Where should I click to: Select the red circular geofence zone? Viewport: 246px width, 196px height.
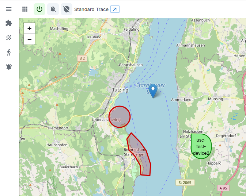120,116
